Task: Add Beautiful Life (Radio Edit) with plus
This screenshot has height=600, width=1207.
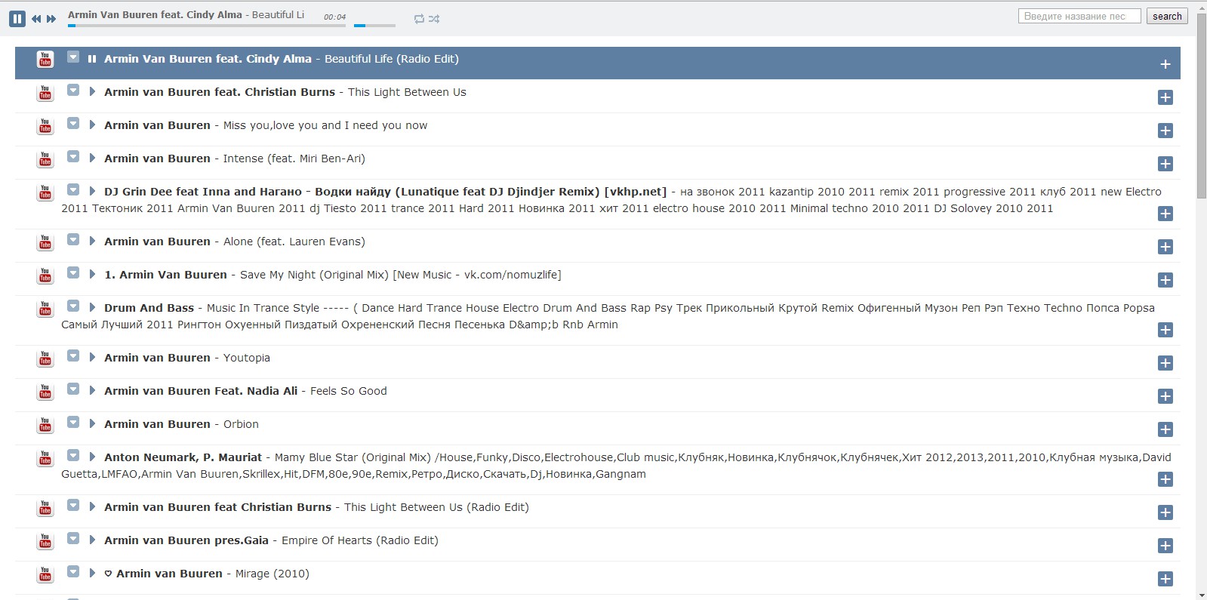Action: coord(1165,64)
